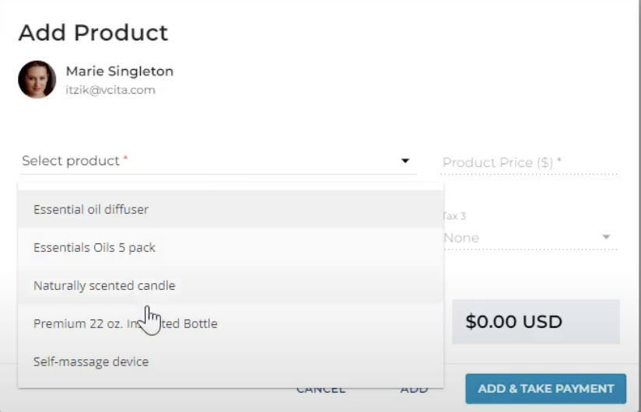Click the Add Product dialog title
Image resolution: width=641 pixels, height=412 pixels.
tap(93, 33)
